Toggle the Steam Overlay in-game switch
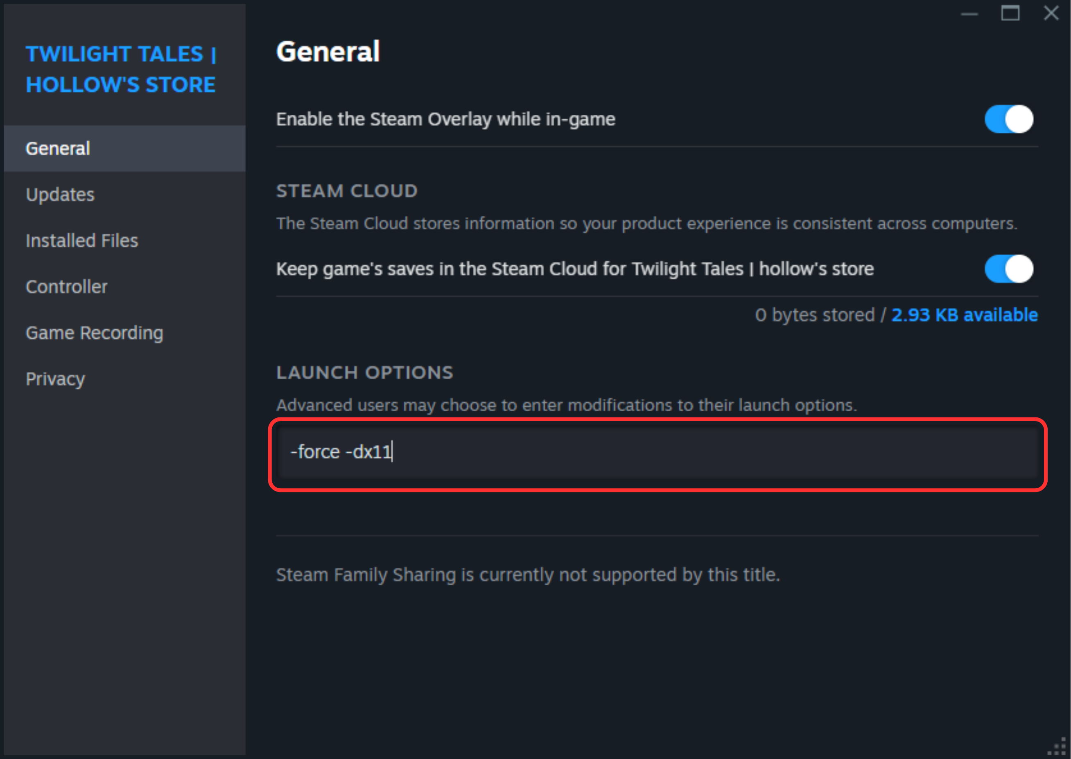The image size is (1071, 759). [1009, 119]
